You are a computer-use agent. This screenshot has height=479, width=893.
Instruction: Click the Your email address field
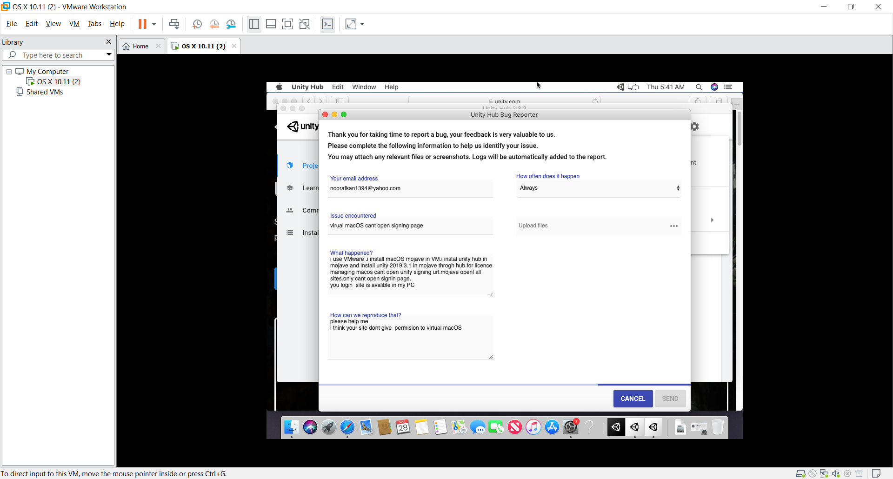[410, 188]
